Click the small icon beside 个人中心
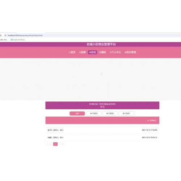181x181 pixels. point(110,52)
